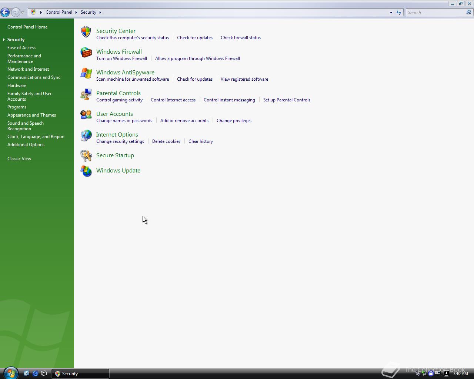Open the Windows Firewall brick wall icon
This screenshot has width=474, height=379.
click(x=86, y=53)
